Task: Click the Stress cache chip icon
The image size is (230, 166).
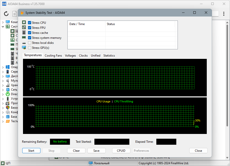Action: [x=24, y=33]
